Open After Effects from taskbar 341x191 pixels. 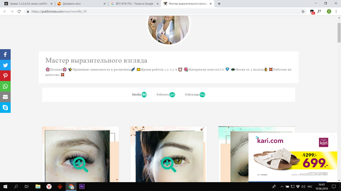coord(82,187)
